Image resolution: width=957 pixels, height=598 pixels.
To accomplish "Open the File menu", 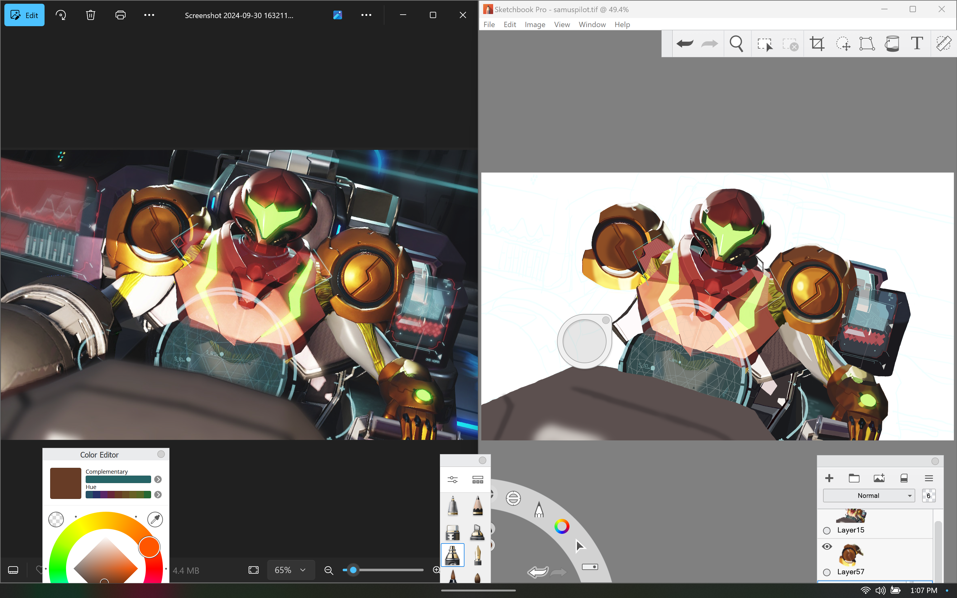I will tap(489, 25).
